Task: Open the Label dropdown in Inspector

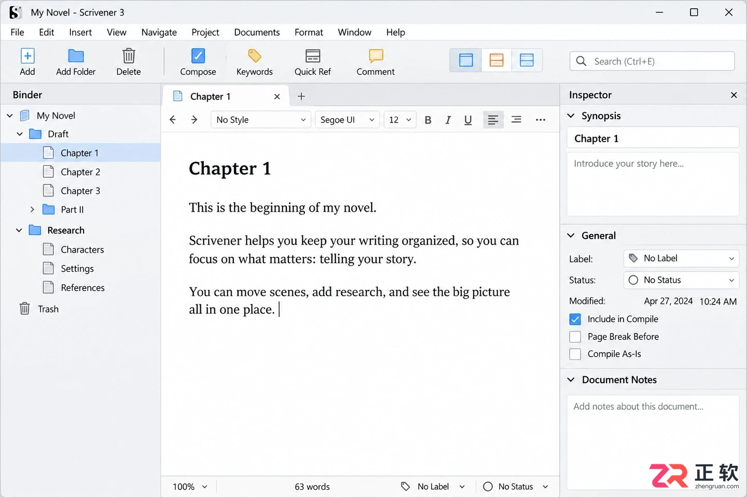Action: point(681,258)
